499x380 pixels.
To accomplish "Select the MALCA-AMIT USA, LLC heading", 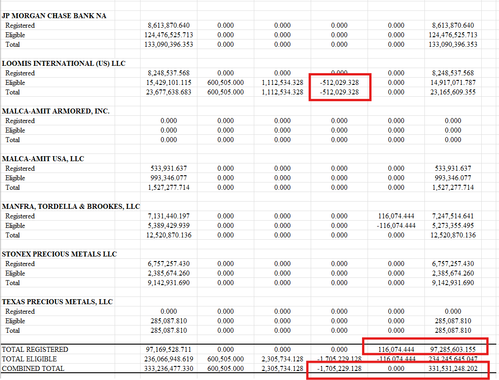I will [43, 159].
